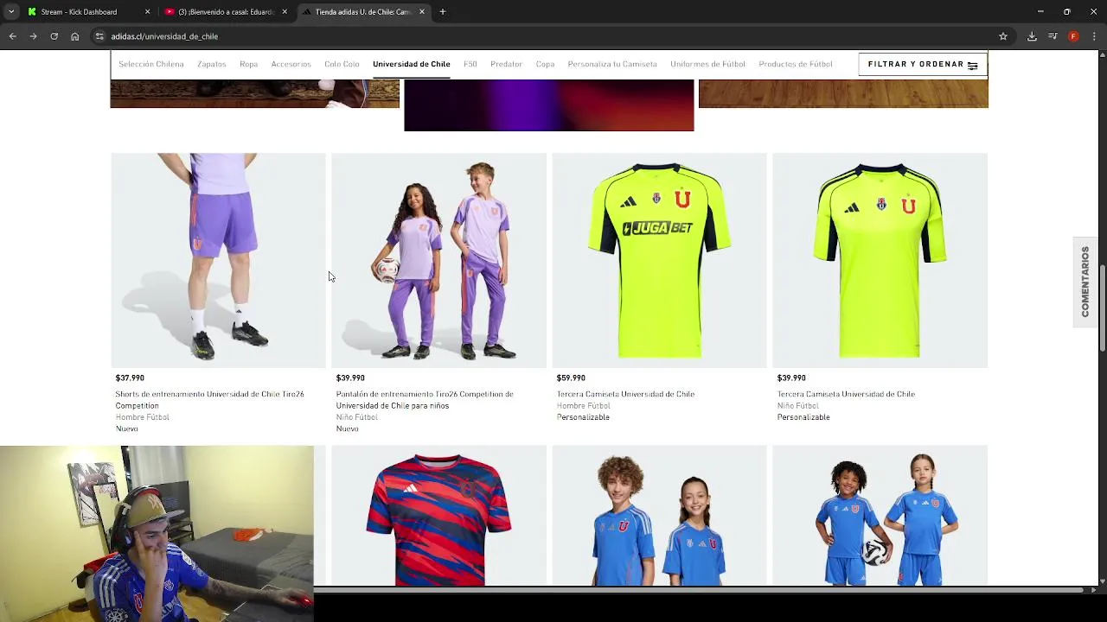Open kids neon yellow third jersey image
The image size is (1107, 622).
click(x=880, y=260)
